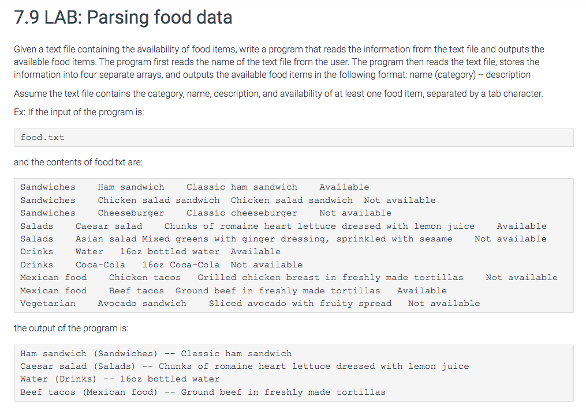Viewport: 586px width, 408px height.
Task: Click the 'Chicken tacos' file contents line
Action: (x=289, y=277)
